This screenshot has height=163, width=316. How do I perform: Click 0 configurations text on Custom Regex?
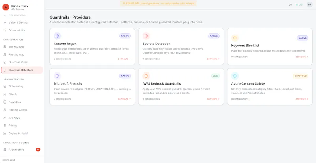click(62, 59)
